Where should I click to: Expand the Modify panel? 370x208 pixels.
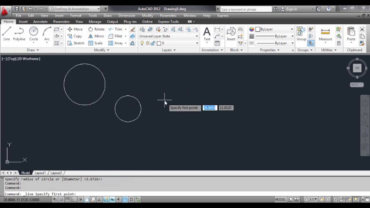(102, 50)
